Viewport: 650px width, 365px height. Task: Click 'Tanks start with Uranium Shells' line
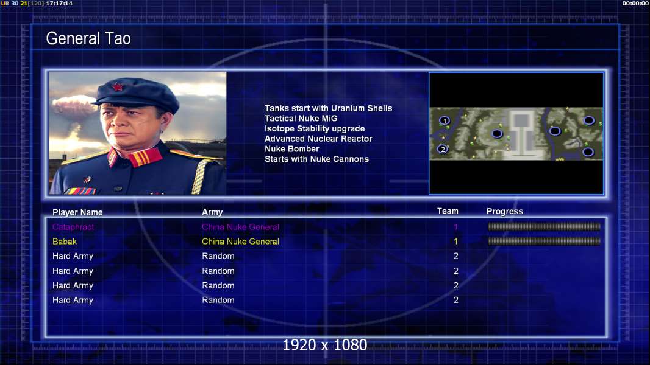pyautogui.click(x=328, y=108)
